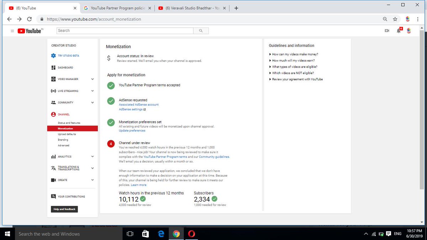The height and width of the screenshot is (240, 427).
Task: Launch Microsoft Store from taskbar
Action: coord(145,234)
